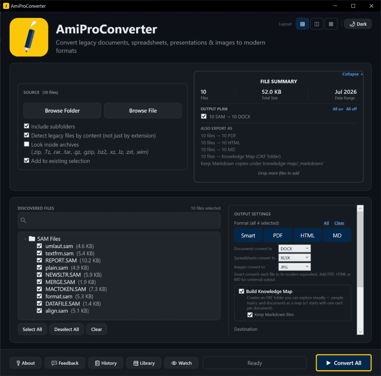Open the Watch folder feature
This screenshot has width=381, height=376.
[x=181, y=363]
